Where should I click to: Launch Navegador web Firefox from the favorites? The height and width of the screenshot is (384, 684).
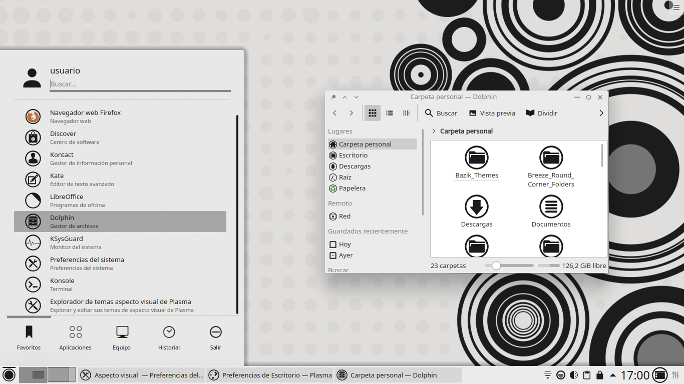click(120, 116)
